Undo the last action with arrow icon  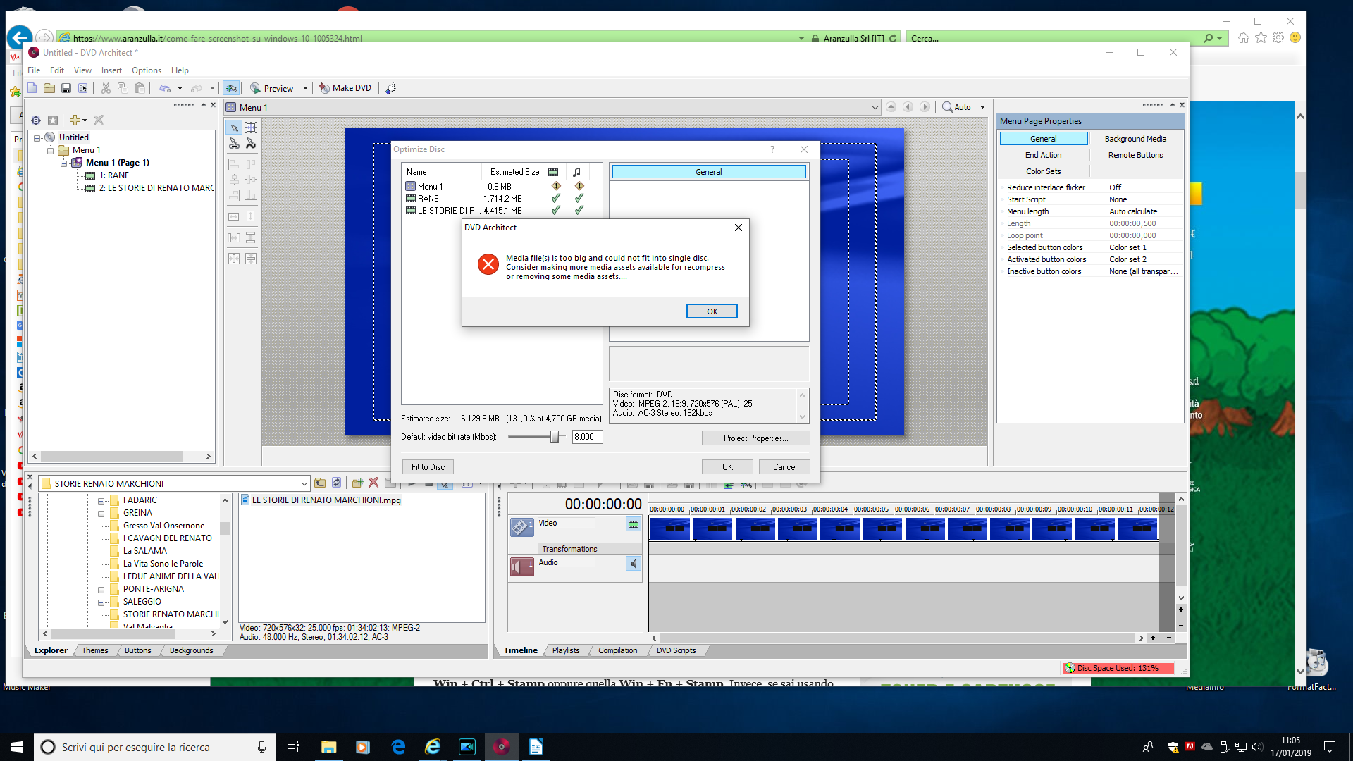(x=165, y=88)
